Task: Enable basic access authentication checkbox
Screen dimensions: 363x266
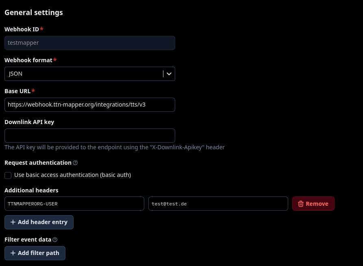Action: [8, 175]
